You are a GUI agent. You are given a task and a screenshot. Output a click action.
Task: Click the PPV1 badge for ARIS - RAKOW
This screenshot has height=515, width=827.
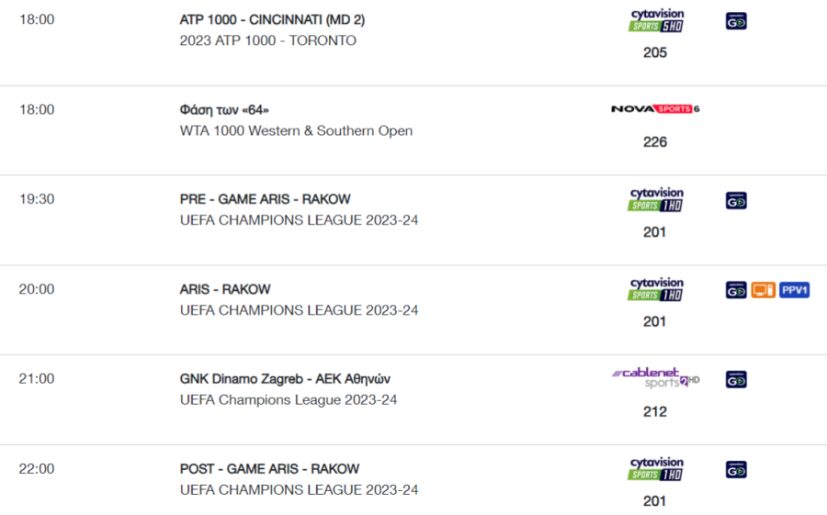tap(794, 290)
